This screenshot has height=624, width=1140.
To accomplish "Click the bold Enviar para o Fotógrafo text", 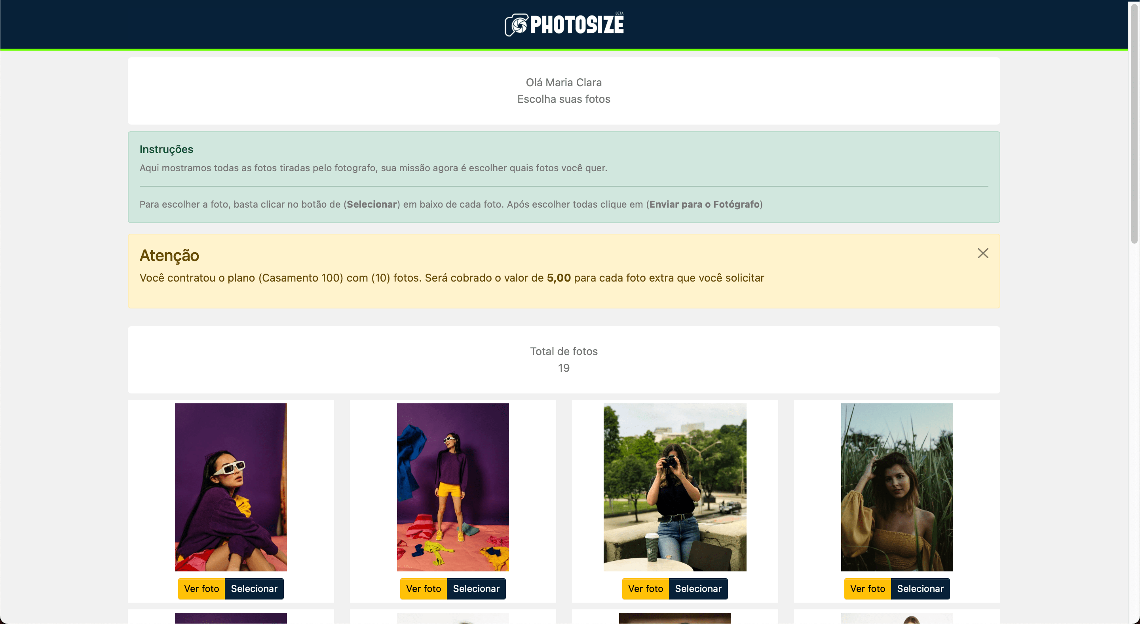I will click(x=705, y=204).
